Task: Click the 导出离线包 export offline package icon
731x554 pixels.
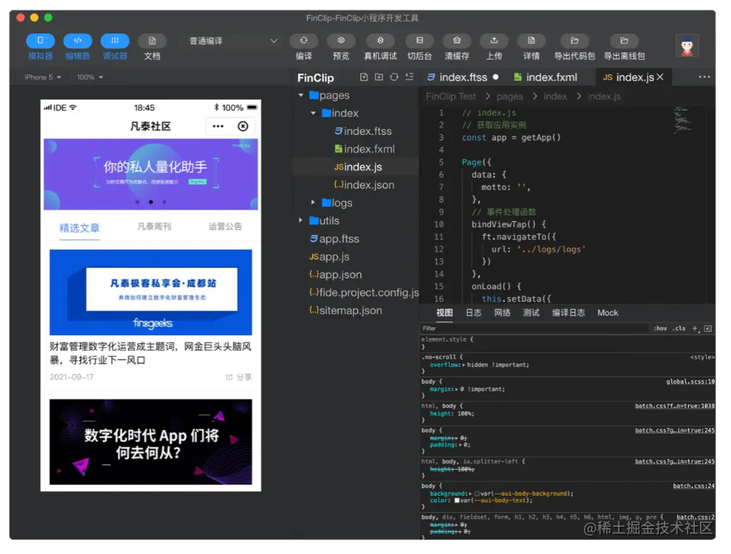Action: pos(624,41)
